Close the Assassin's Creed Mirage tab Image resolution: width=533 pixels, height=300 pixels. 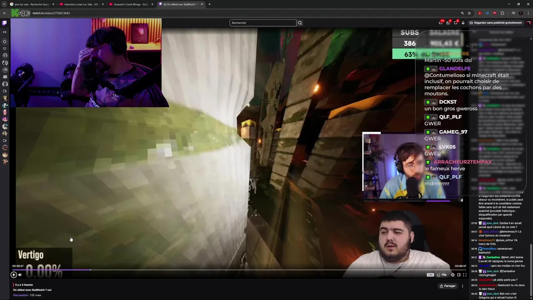click(152, 4)
